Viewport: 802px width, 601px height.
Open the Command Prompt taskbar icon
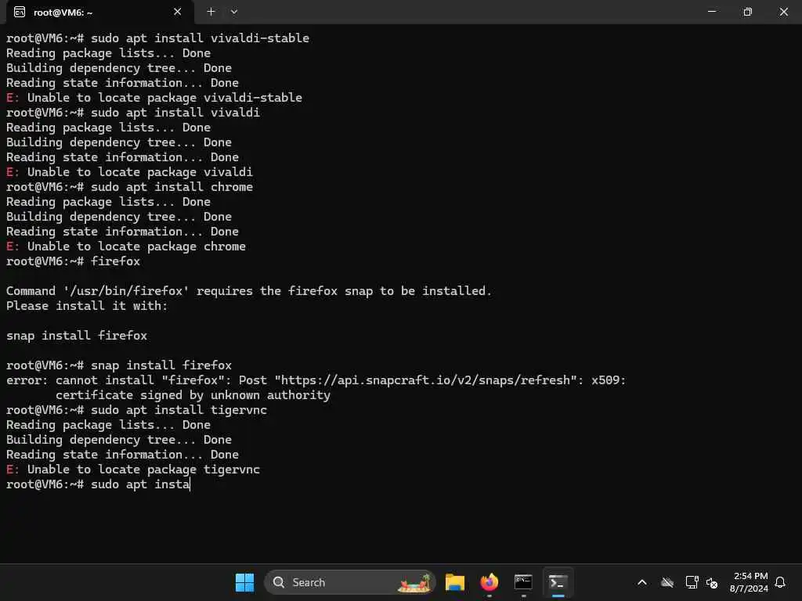coord(523,582)
